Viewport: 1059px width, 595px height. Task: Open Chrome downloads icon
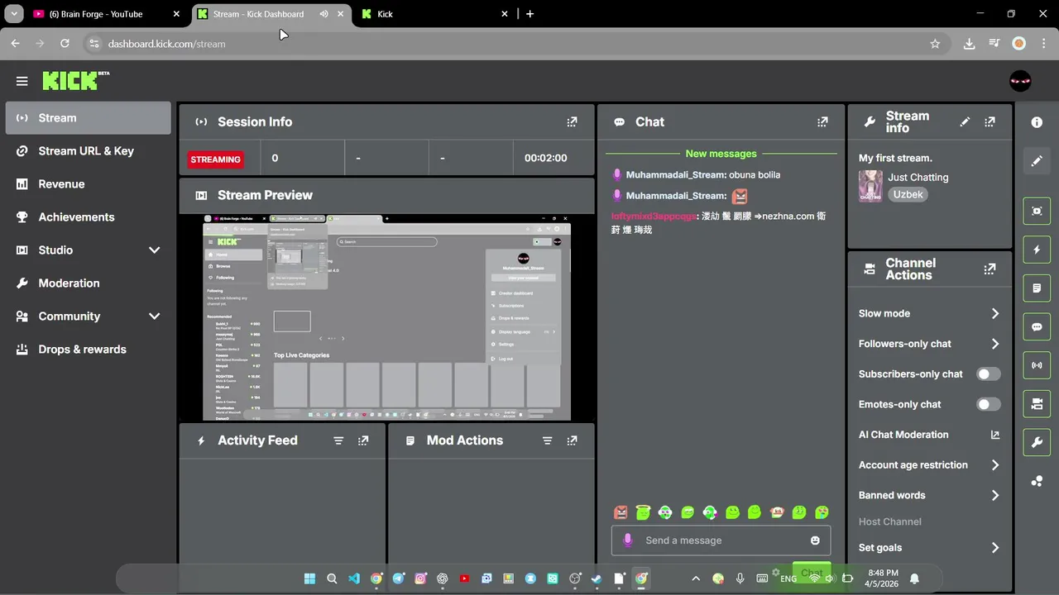click(969, 44)
